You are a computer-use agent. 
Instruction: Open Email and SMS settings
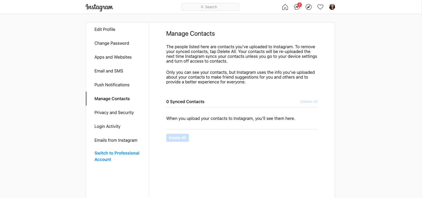click(x=117, y=71)
